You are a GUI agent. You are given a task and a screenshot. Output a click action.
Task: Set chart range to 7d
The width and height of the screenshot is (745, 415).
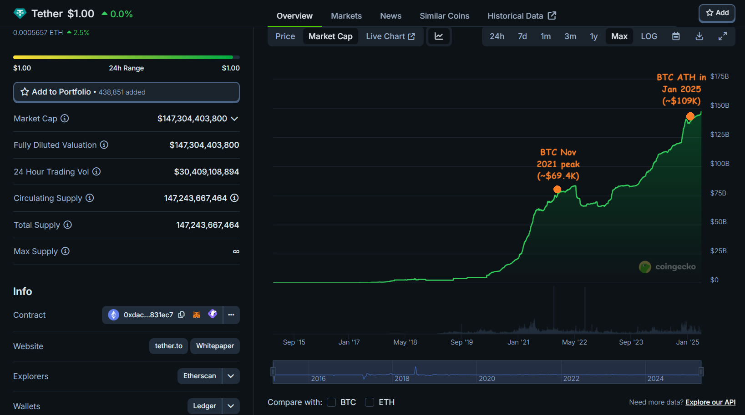coord(522,36)
